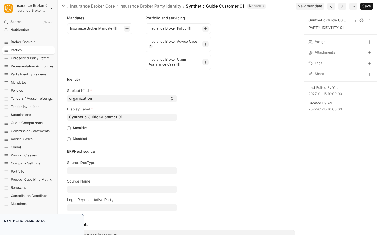Share the document with the plus icon
This screenshot has width=377, height=235.
[370, 74]
